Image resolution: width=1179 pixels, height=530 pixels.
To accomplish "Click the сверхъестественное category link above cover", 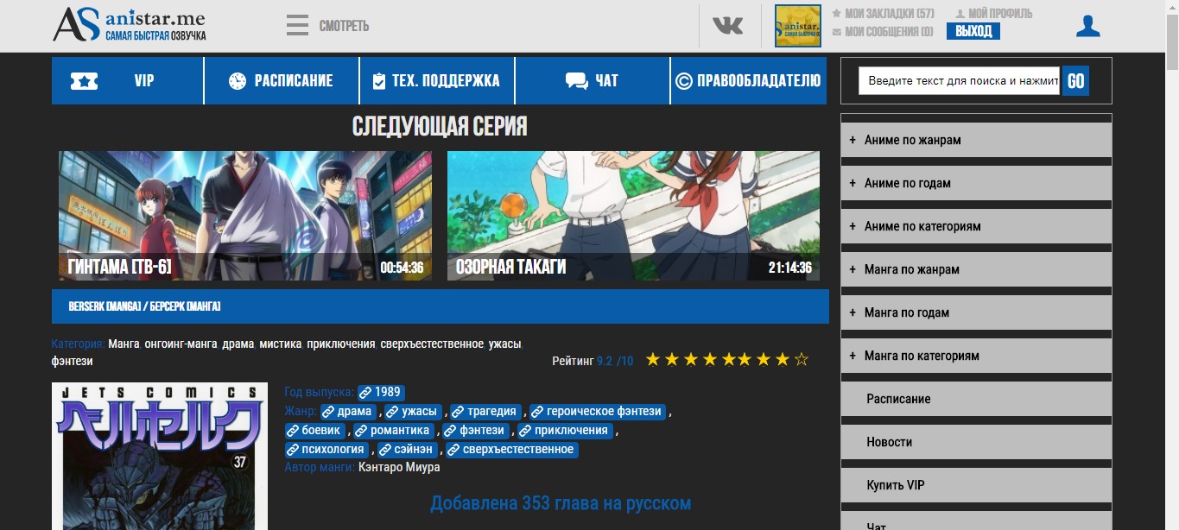I will point(432,344).
